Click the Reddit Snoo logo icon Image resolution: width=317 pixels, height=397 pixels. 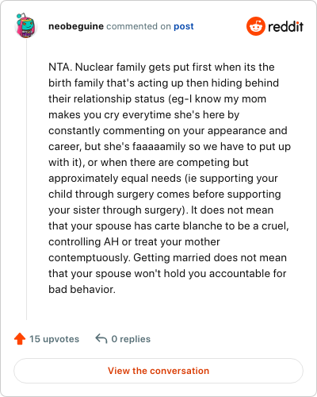coord(256,26)
